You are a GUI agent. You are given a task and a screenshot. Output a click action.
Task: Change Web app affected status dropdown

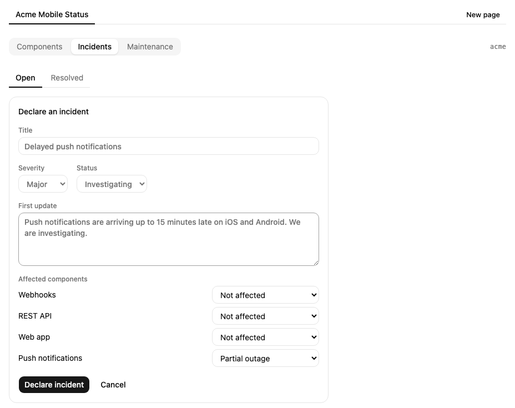[x=265, y=337]
